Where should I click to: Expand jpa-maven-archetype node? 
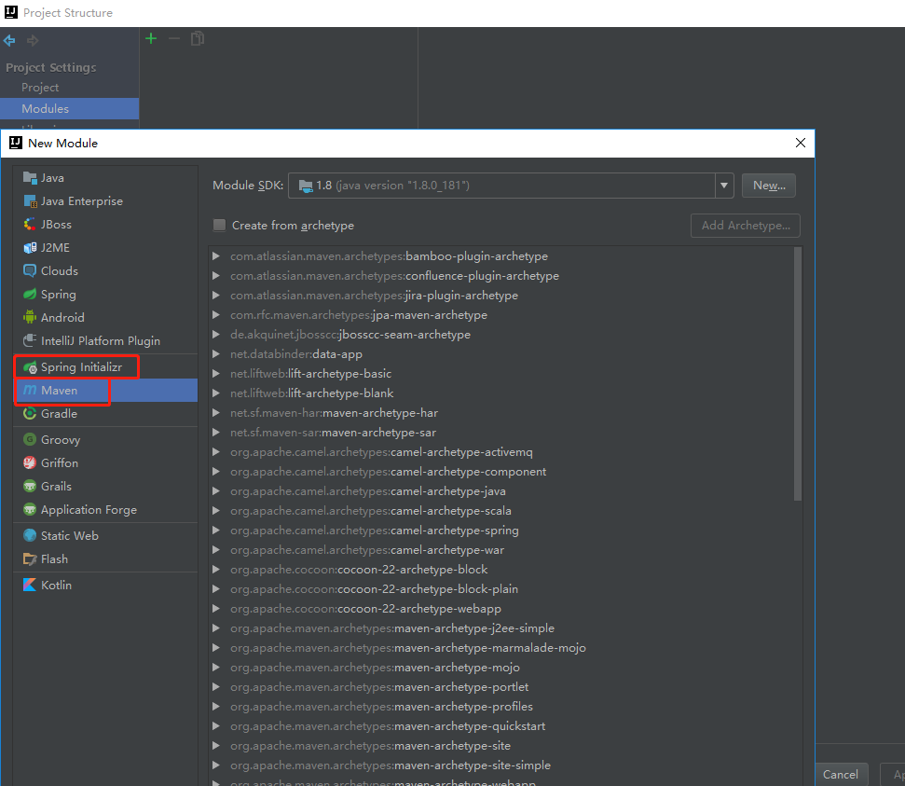pyautogui.click(x=216, y=315)
